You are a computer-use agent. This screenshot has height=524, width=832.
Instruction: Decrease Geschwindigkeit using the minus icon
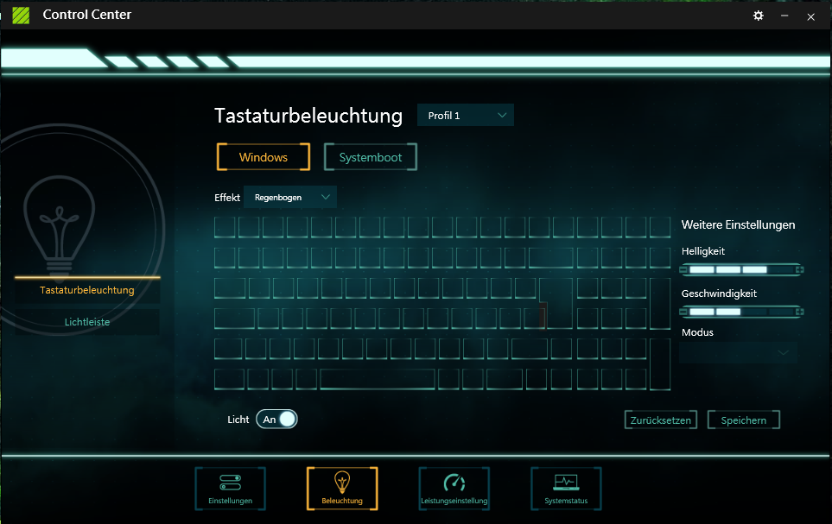coord(683,312)
